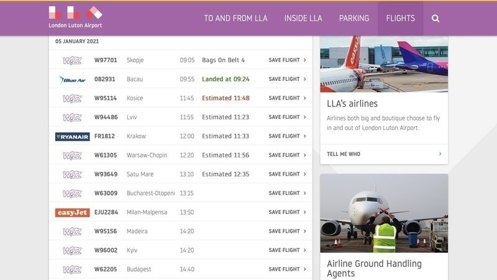Save flight W61305 from Warsaw-Chopin
This screenshot has height=280, width=497.
[x=287, y=155]
